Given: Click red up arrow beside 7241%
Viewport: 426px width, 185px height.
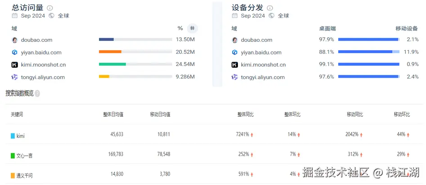Looking at the screenshot, I should tap(252, 135).
